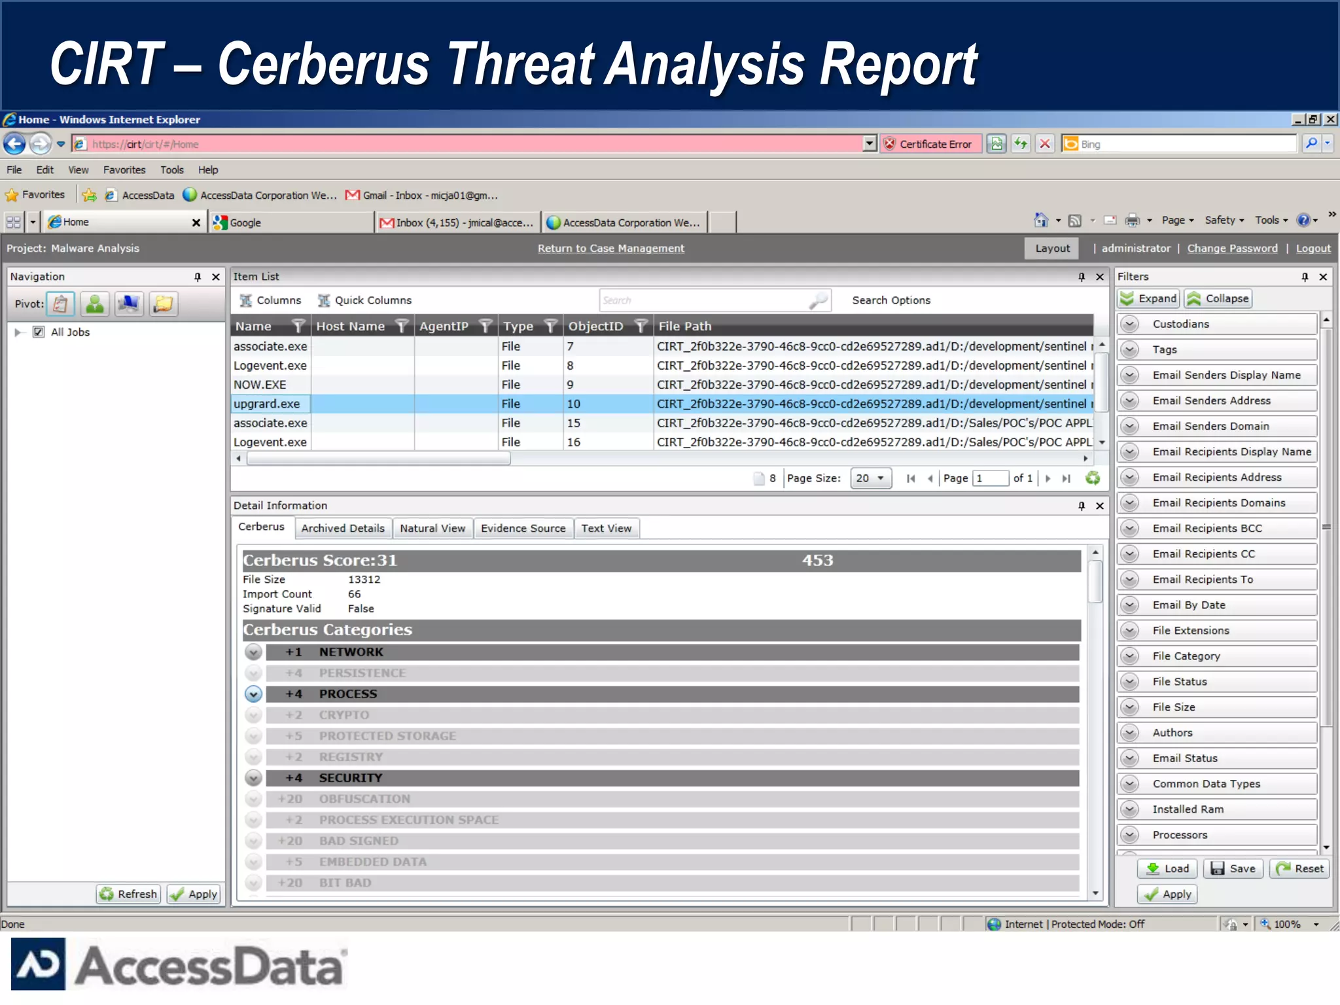1340x1005 pixels.
Task: Click the Page number input field
Action: click(x=990, y=478)
